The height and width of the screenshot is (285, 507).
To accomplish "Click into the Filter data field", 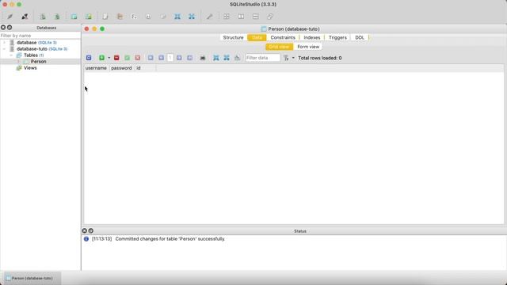I will click(x=262, y=58).
